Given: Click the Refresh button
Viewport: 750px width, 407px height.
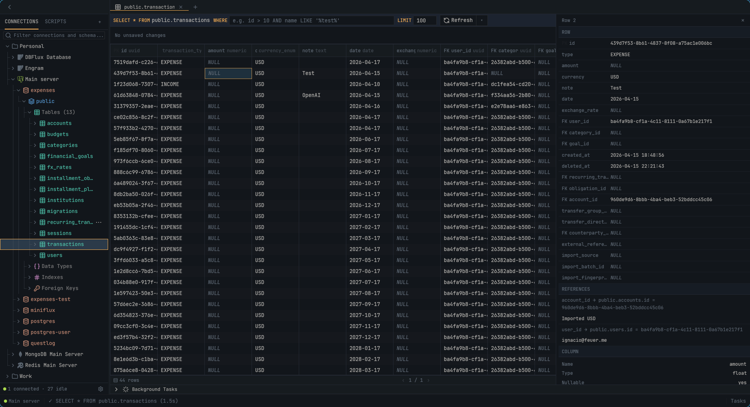Looking at the screenshot, I should 458,20.
